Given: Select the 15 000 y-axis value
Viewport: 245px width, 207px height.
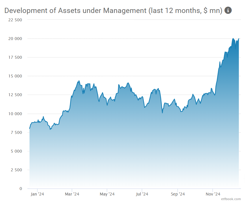Looking at the screenshot, I should coord(14,76).
